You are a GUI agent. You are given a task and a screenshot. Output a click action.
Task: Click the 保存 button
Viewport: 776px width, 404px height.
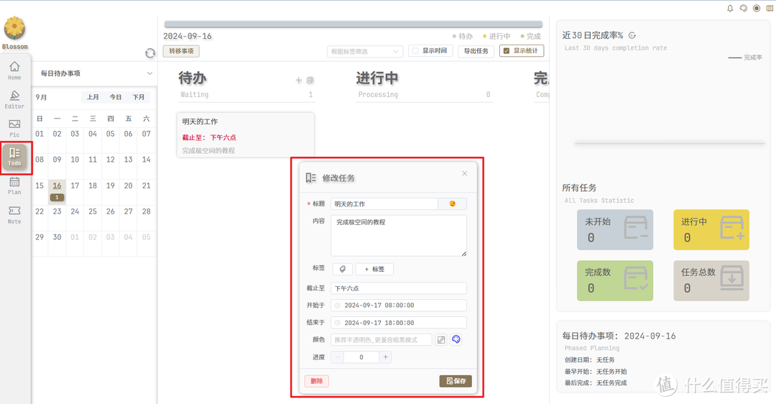[456, 381]
